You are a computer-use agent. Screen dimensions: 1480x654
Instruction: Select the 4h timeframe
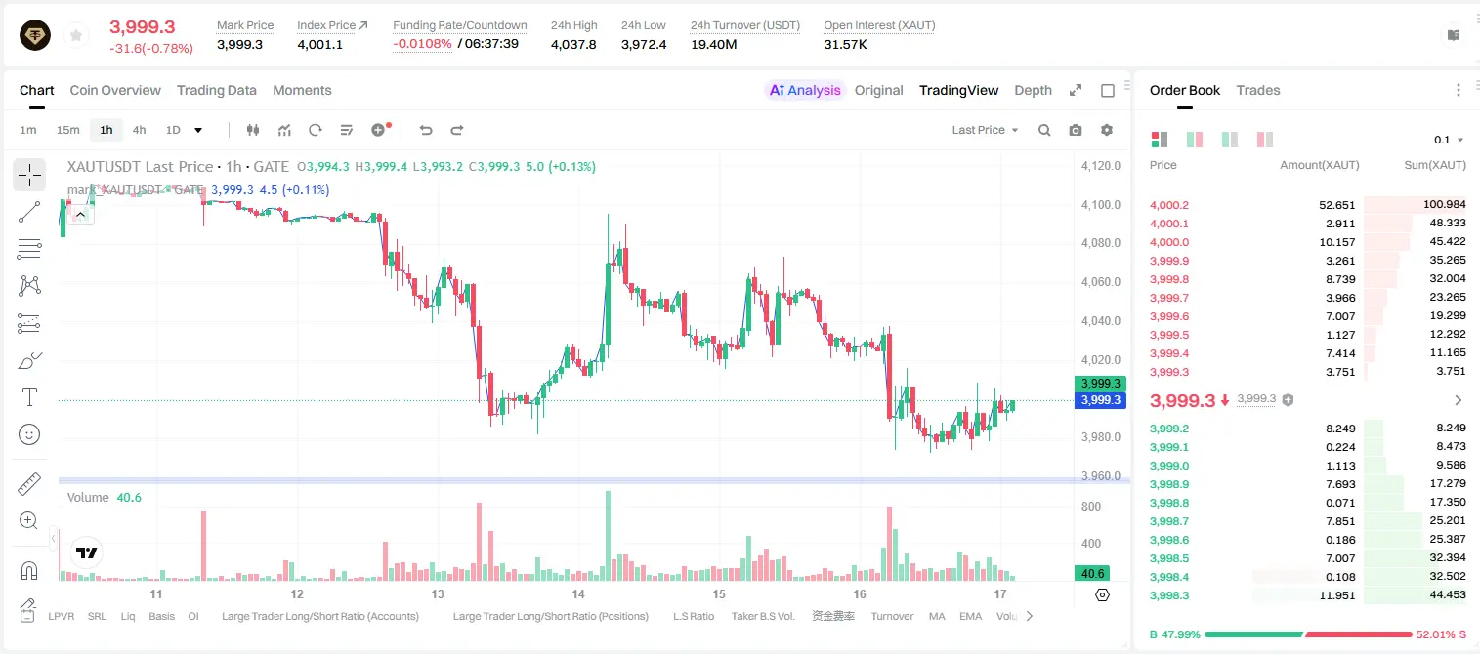point(140,130)
